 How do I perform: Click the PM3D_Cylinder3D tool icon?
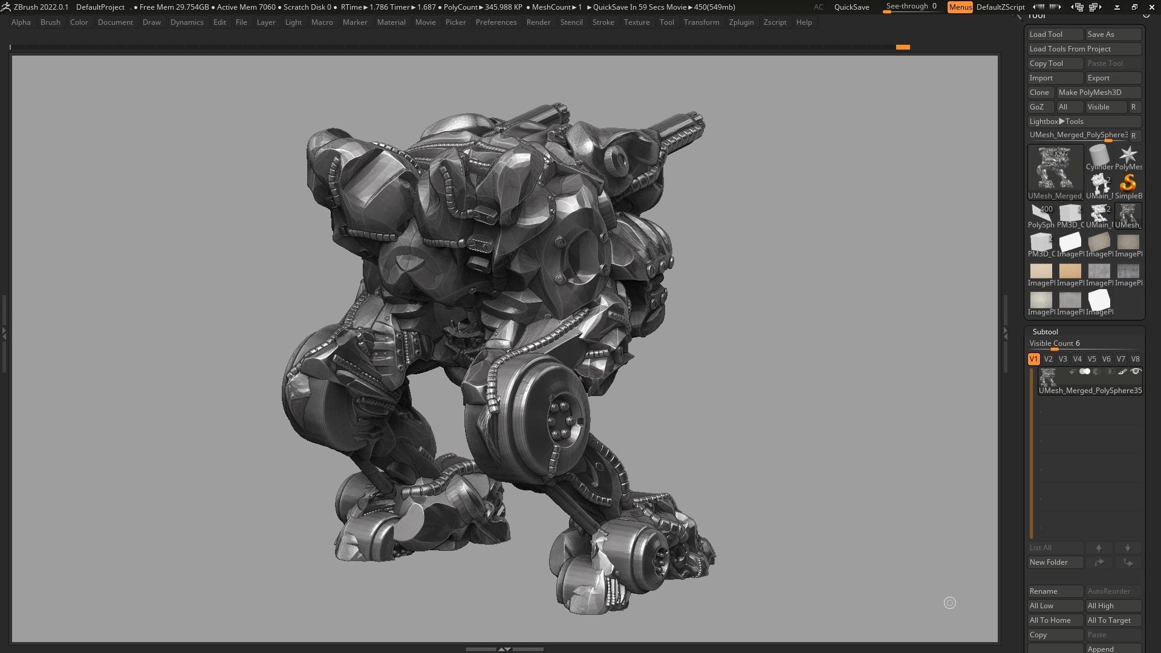[x=1070, y=215]
